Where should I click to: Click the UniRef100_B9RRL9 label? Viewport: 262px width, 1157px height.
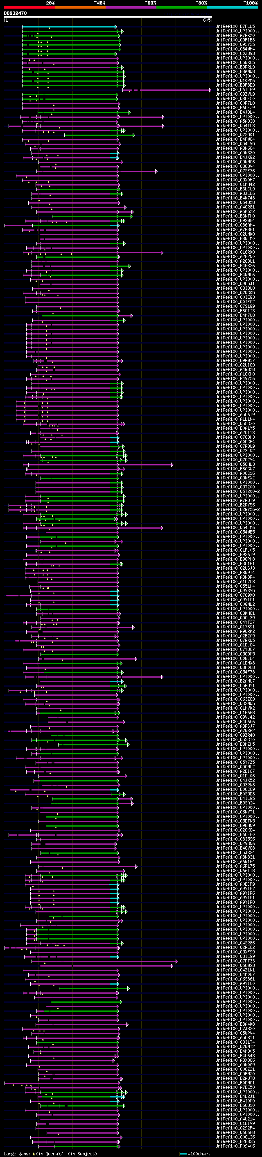point(235,67)
